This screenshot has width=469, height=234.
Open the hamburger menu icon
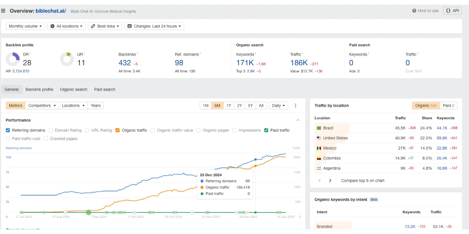[3, 11]
